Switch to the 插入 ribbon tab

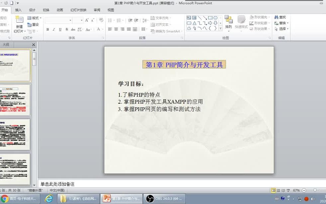18,10
